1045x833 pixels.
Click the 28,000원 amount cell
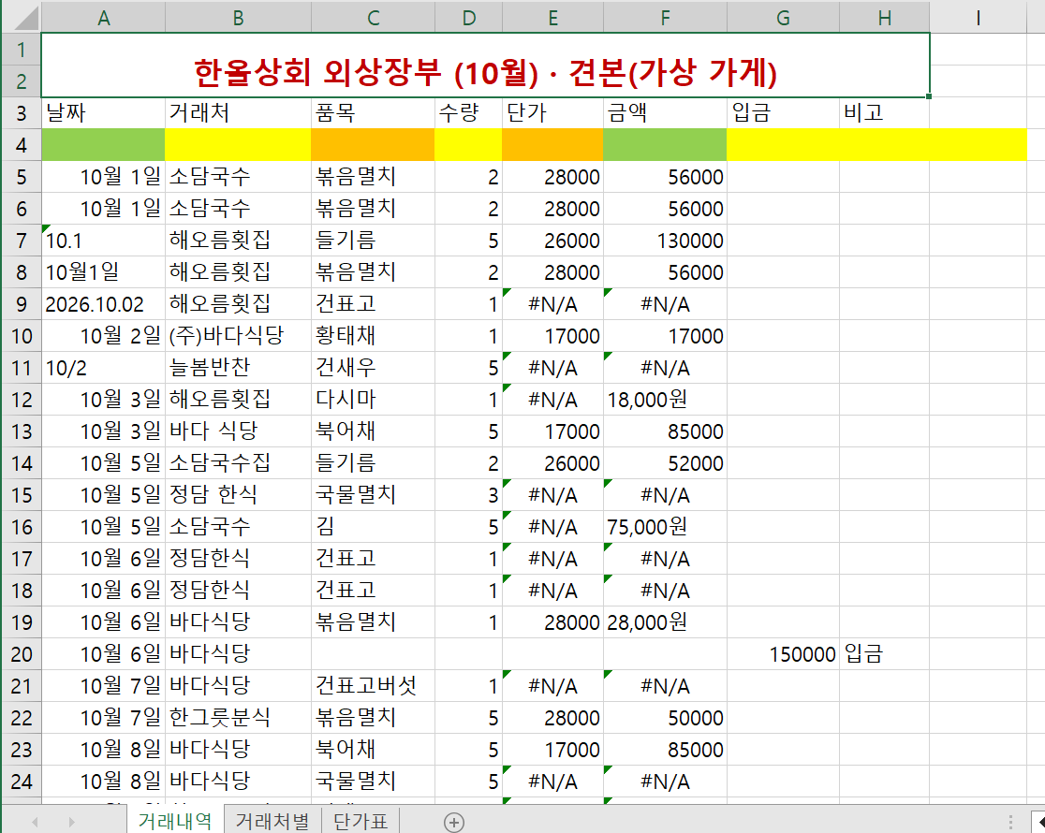coord(665,621)
